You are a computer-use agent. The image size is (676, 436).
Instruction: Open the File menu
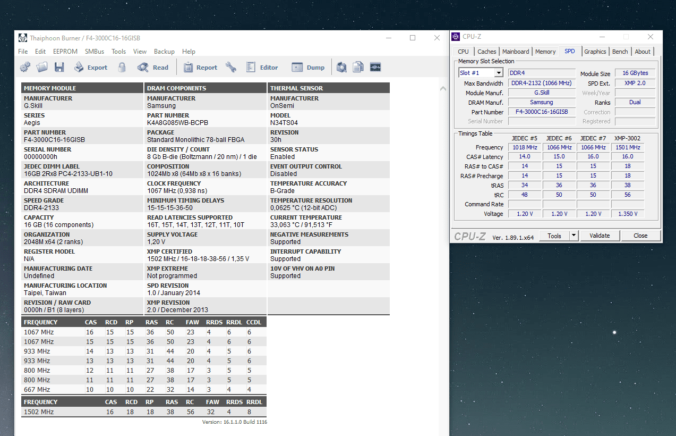23,52
